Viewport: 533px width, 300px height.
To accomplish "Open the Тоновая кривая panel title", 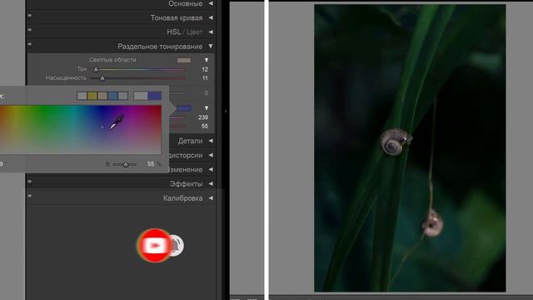I will tap(177, 17).
